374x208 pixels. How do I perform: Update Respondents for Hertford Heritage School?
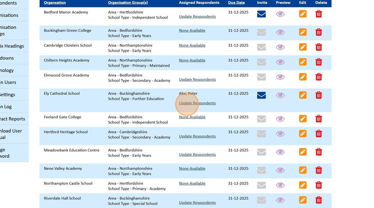tap(197, 136)
